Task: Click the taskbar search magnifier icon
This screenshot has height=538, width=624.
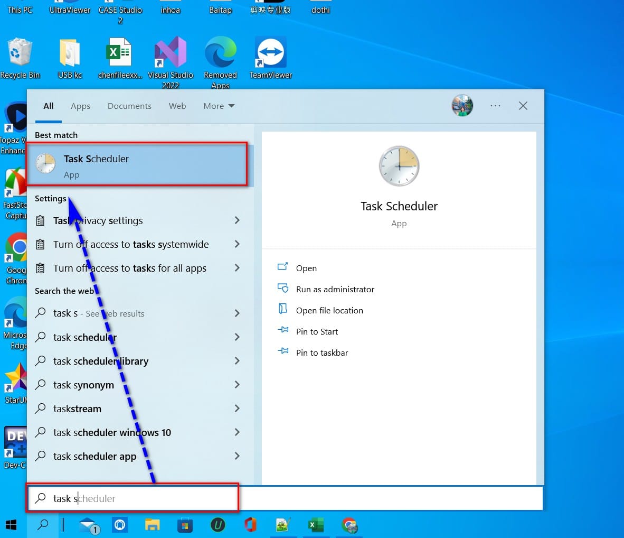Action: click(43, 525)
